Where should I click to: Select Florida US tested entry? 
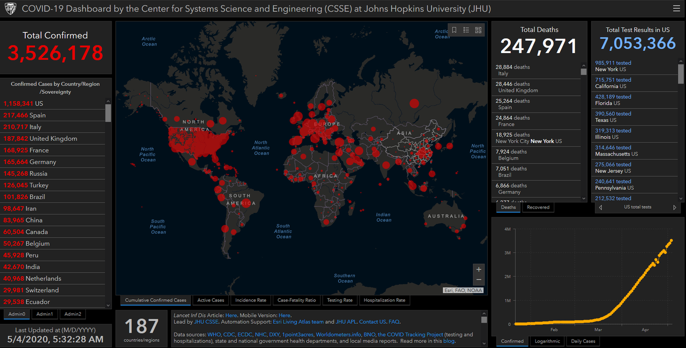635,100
